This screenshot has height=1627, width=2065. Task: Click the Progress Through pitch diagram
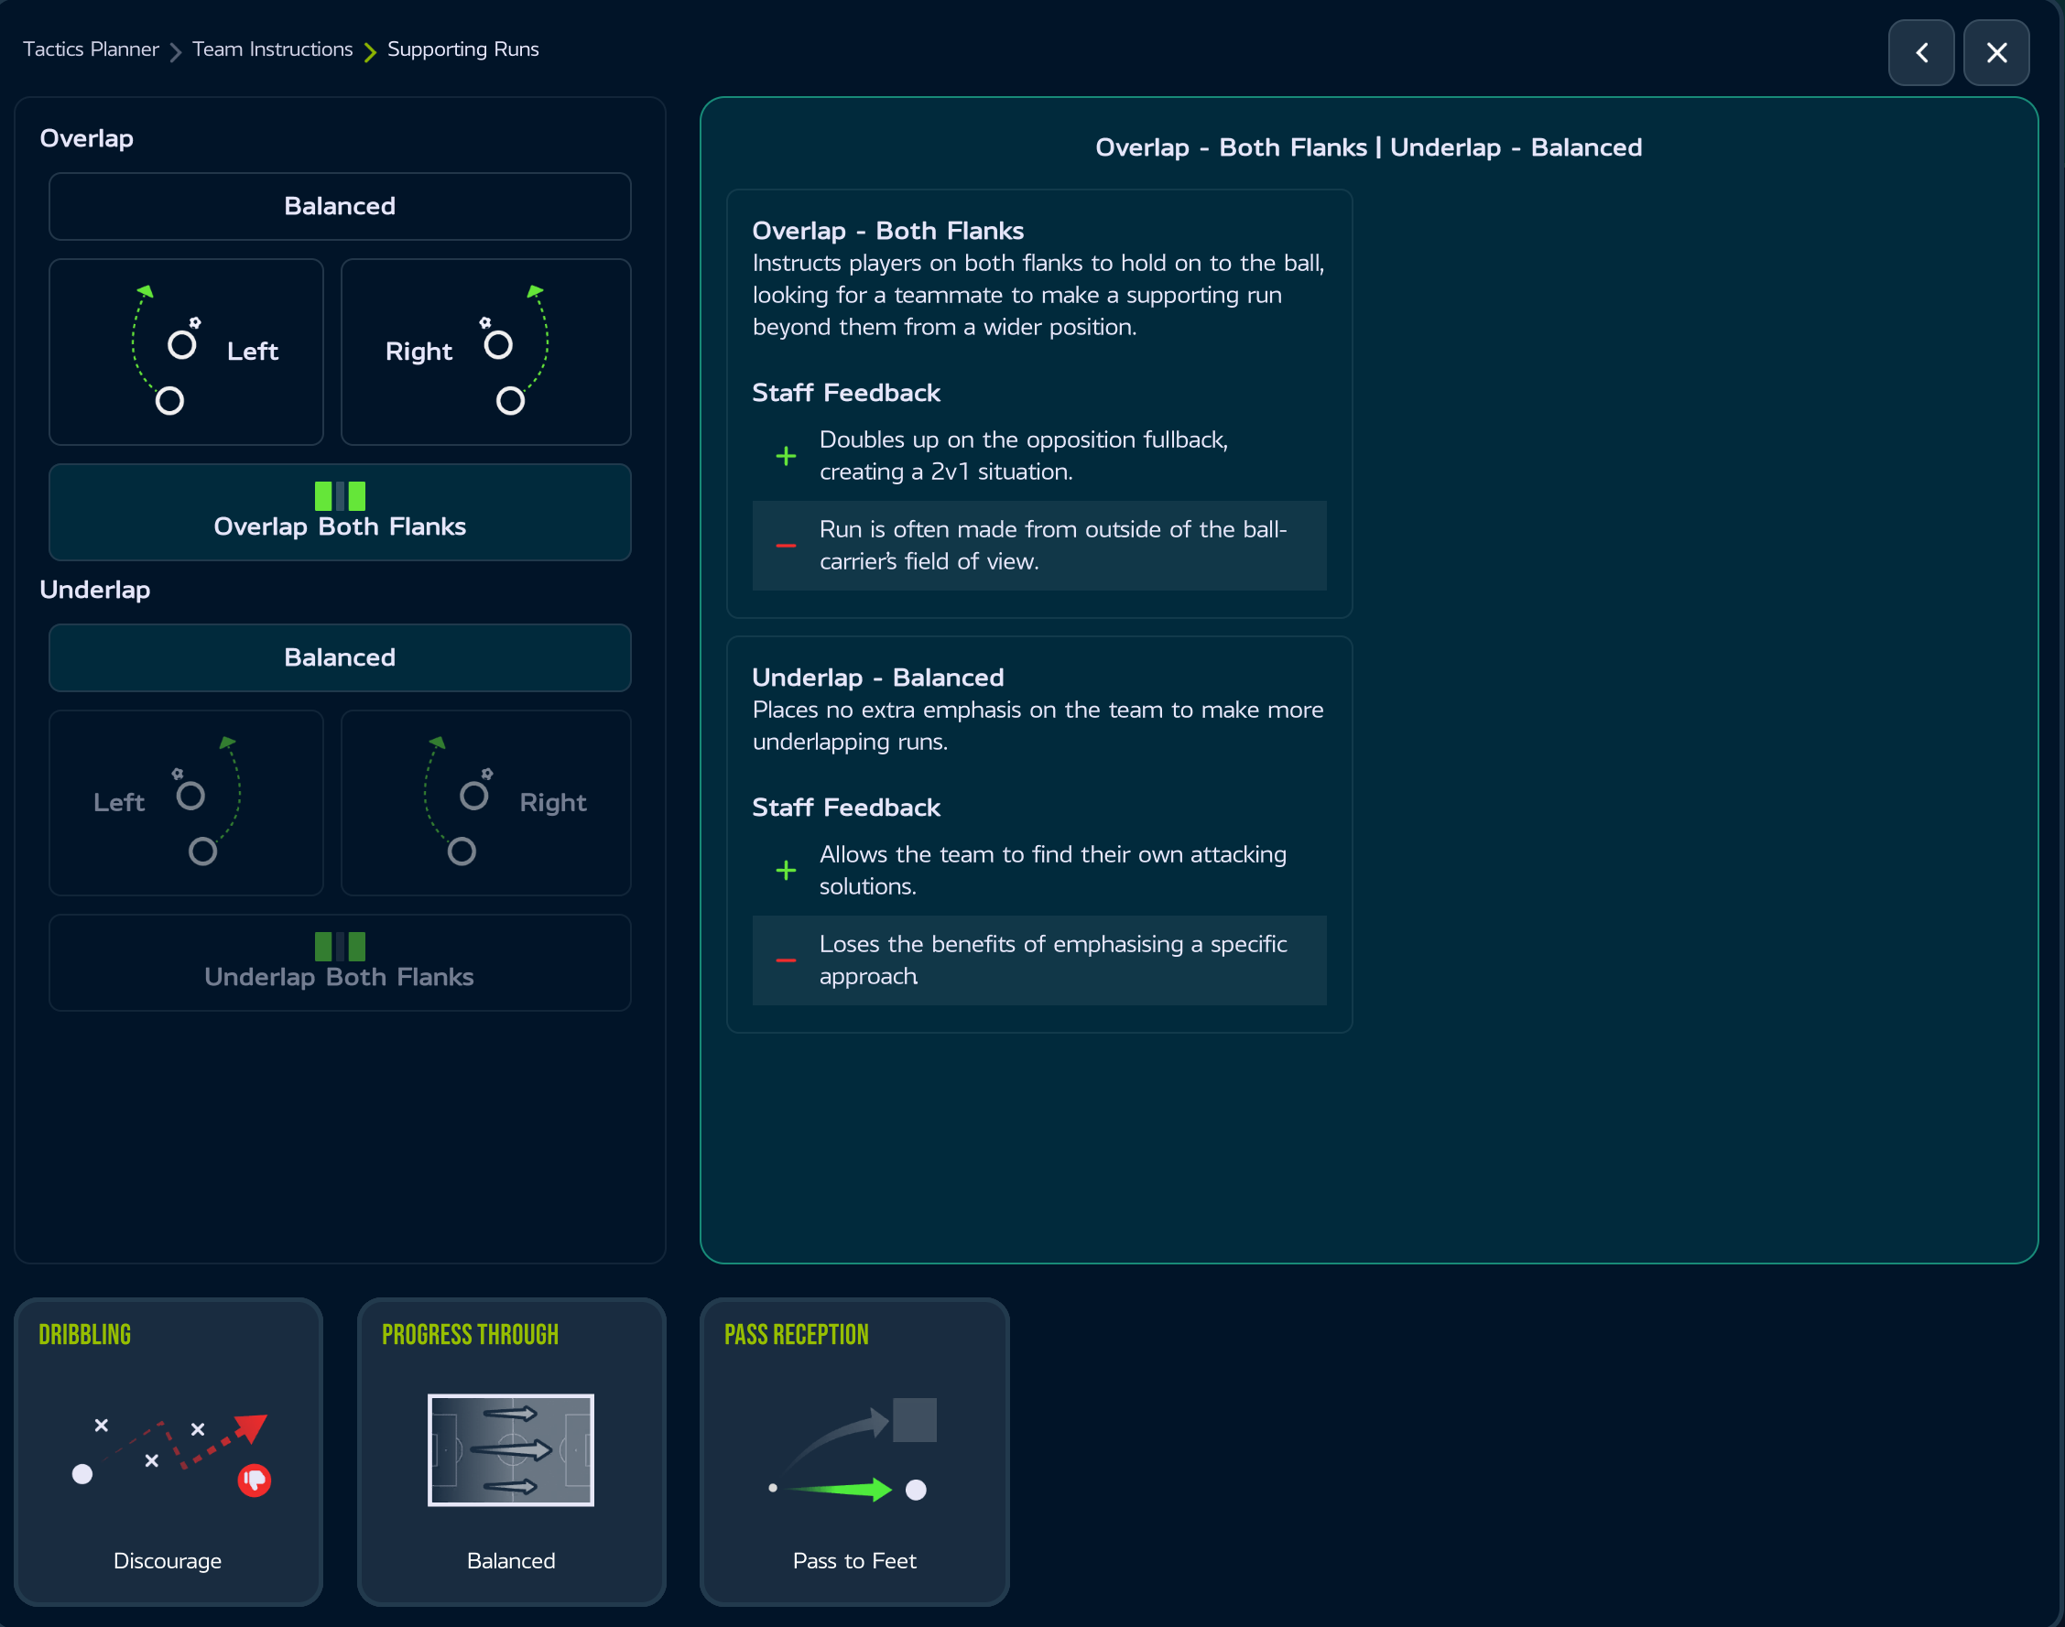[x=511, y=1449]
